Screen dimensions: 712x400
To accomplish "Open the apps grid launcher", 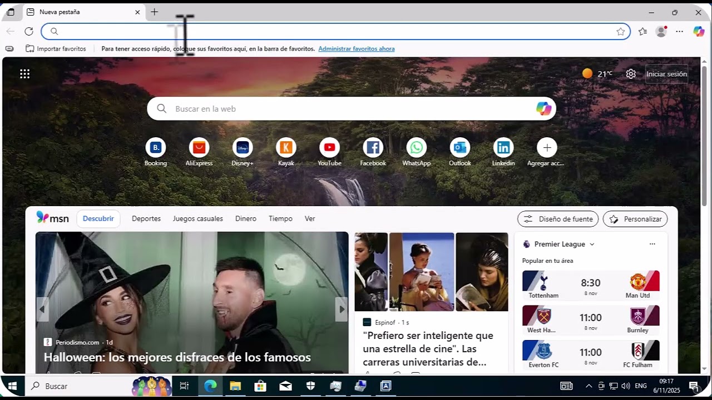I will coord(24,74).
